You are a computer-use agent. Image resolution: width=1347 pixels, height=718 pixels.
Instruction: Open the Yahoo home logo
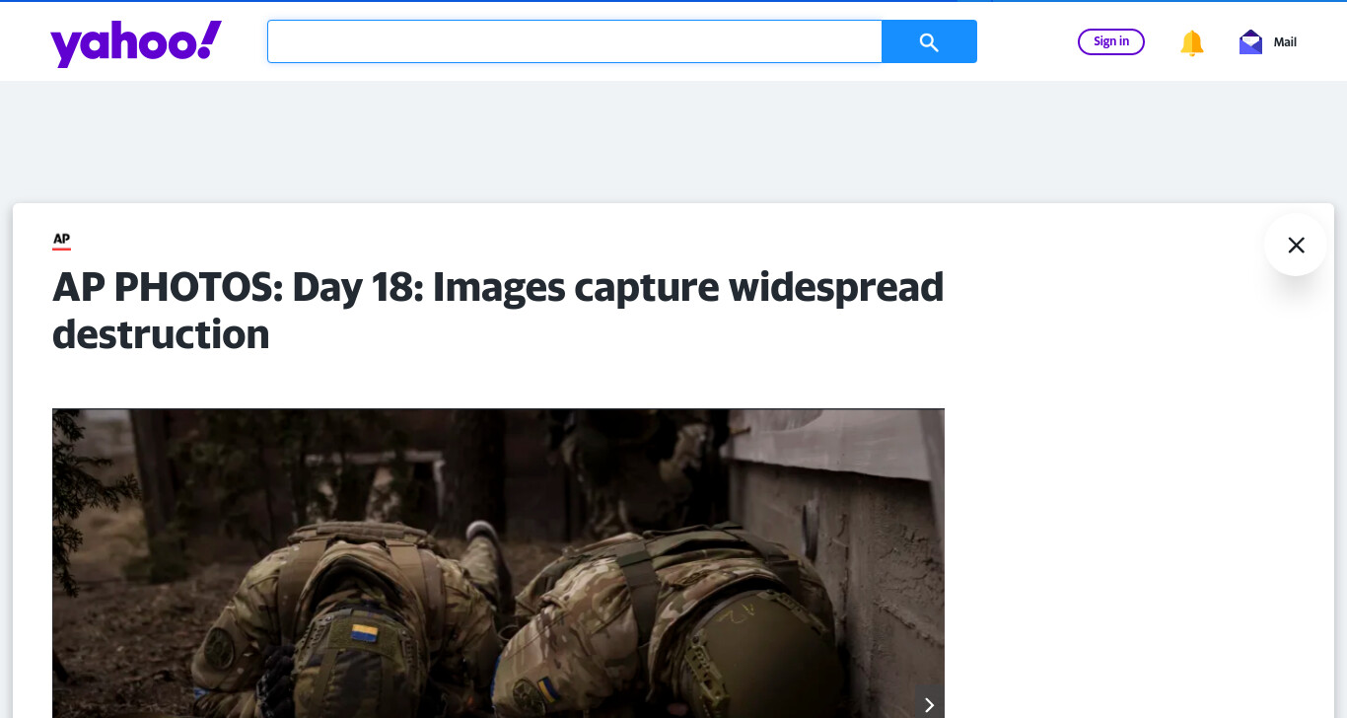[136, 44]
